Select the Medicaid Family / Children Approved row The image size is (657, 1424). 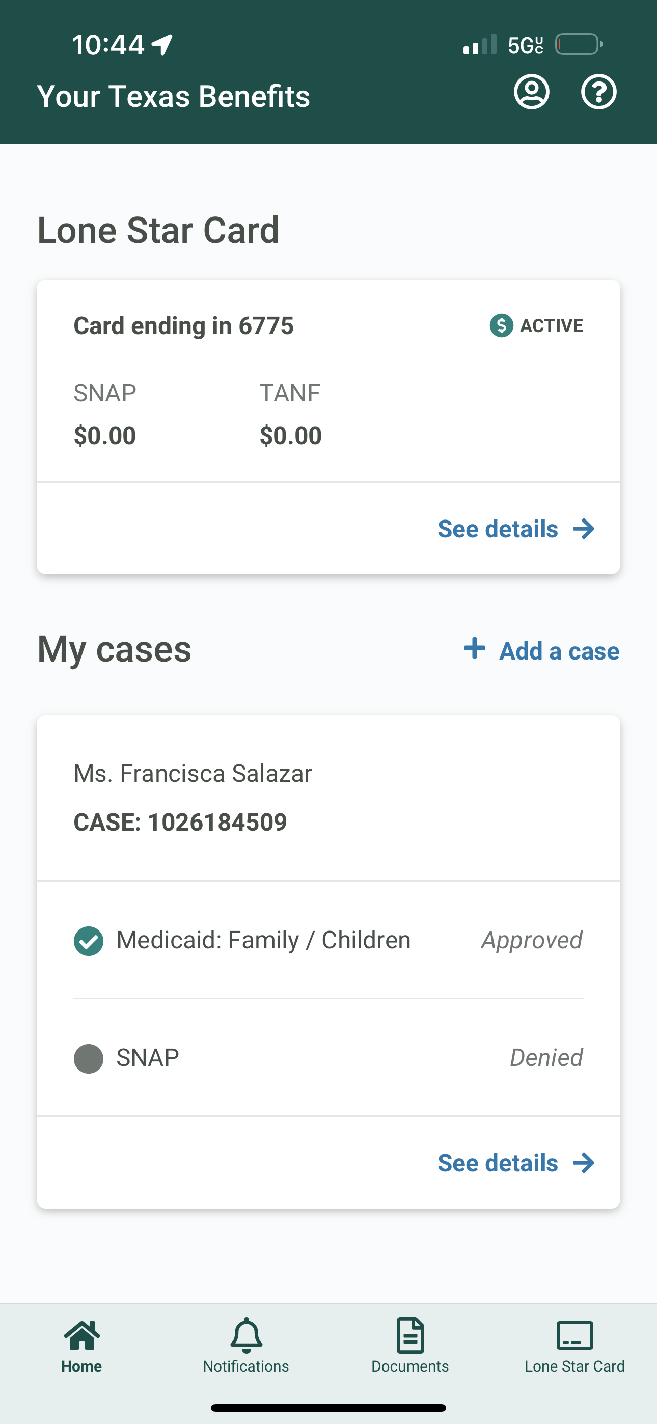[x=328, y=940]
